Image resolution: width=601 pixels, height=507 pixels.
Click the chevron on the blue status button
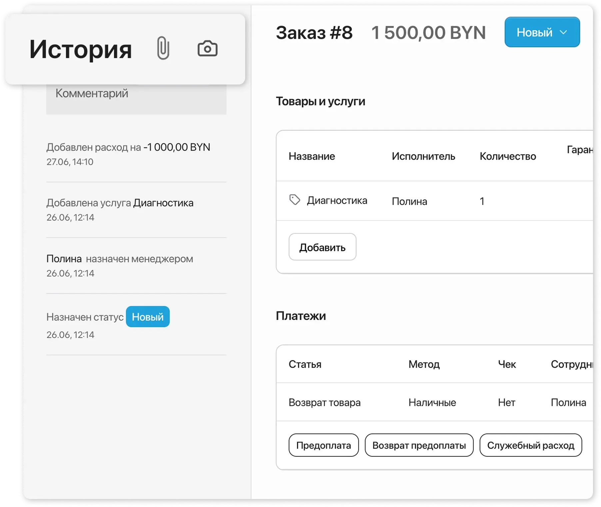(x=564, y=32)
